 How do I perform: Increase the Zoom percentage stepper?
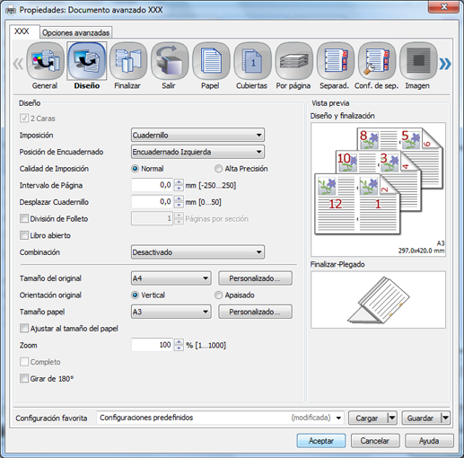pyautogui.click(x=179, y=342)
